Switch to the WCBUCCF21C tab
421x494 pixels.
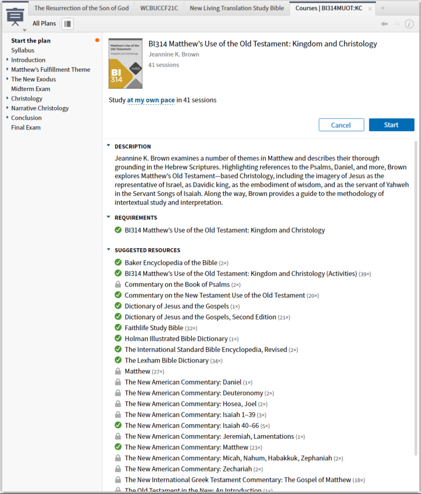(x=159, y=8)
